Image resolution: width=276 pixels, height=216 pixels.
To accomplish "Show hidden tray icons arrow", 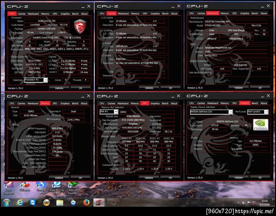I will [x=239, y=203].
